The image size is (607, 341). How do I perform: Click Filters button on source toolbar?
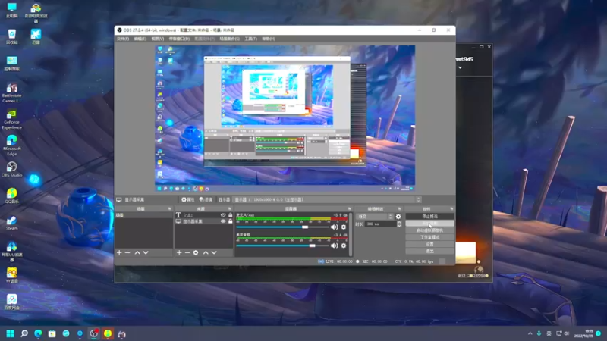[206, 199]
